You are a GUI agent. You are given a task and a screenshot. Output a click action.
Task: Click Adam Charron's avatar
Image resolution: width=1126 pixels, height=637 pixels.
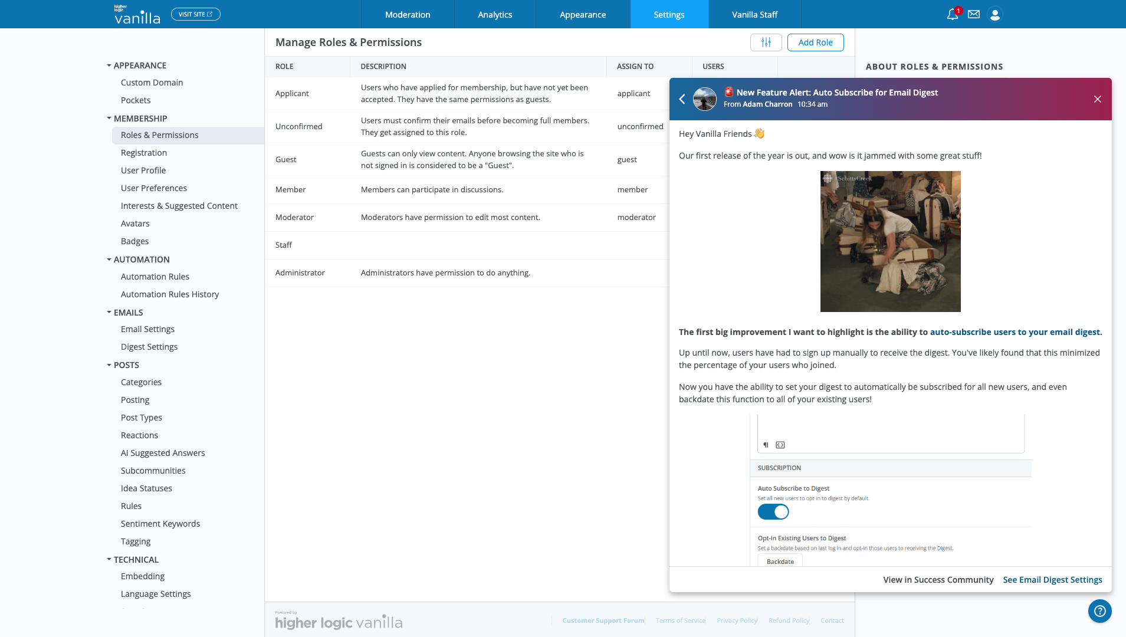click(x=704, y=98)
